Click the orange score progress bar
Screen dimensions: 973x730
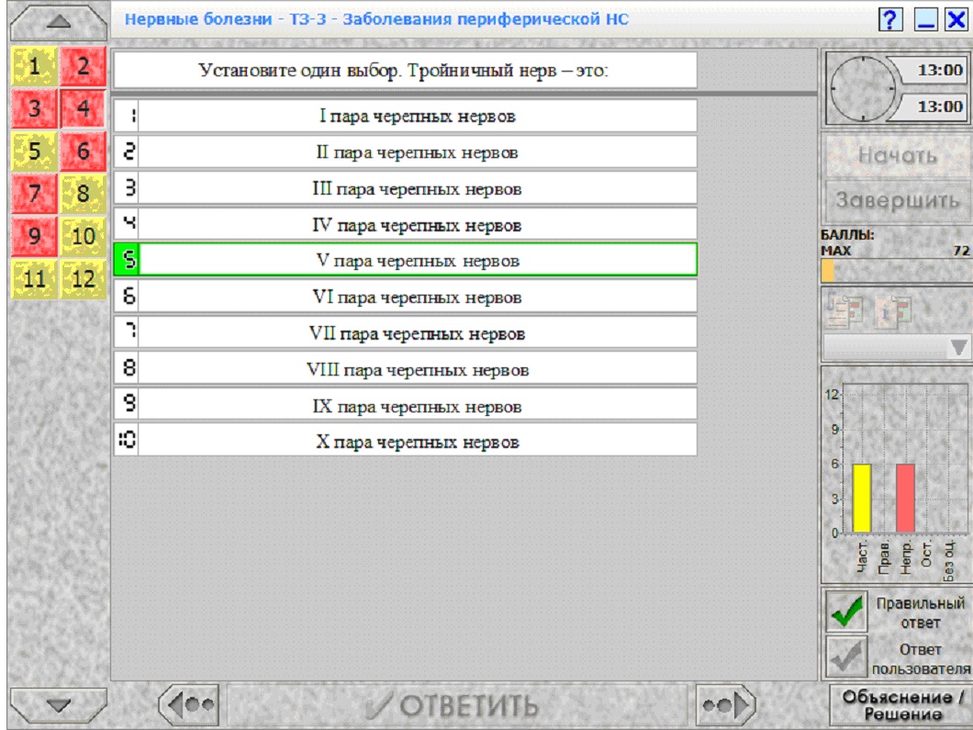828,271
